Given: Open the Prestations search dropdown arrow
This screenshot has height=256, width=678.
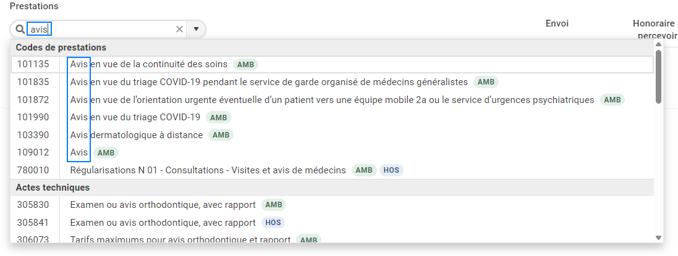Looking at the screenshot, I should 196,29.
